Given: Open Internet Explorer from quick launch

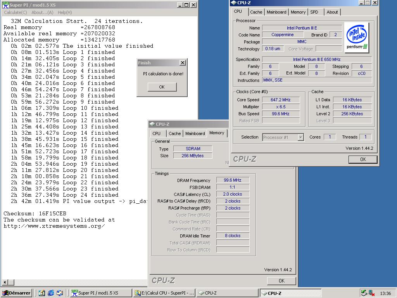Looking at the screenshot, I should click(x=51, y=293).
